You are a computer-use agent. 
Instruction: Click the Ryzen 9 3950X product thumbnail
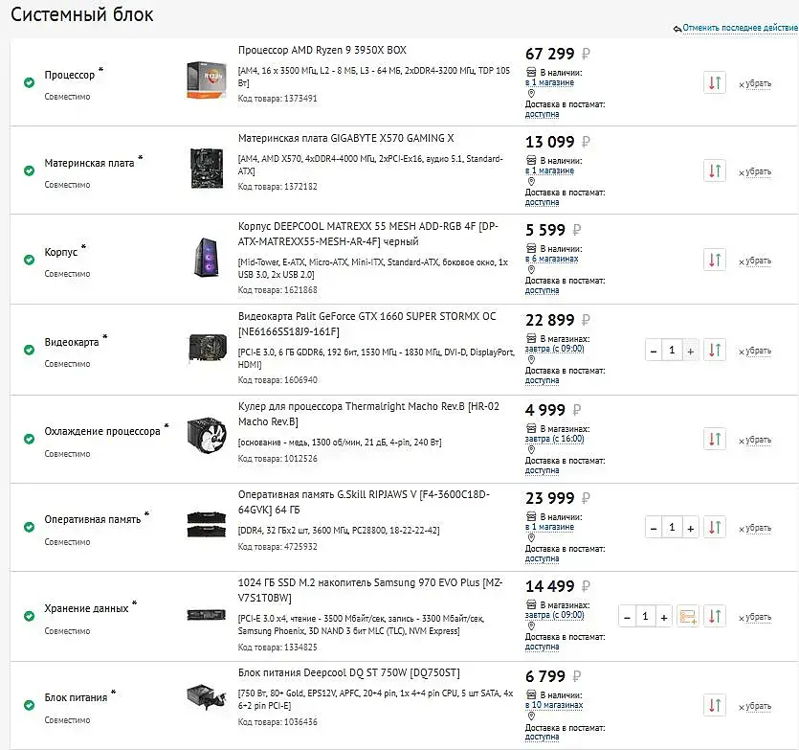[x=207, y=80]
